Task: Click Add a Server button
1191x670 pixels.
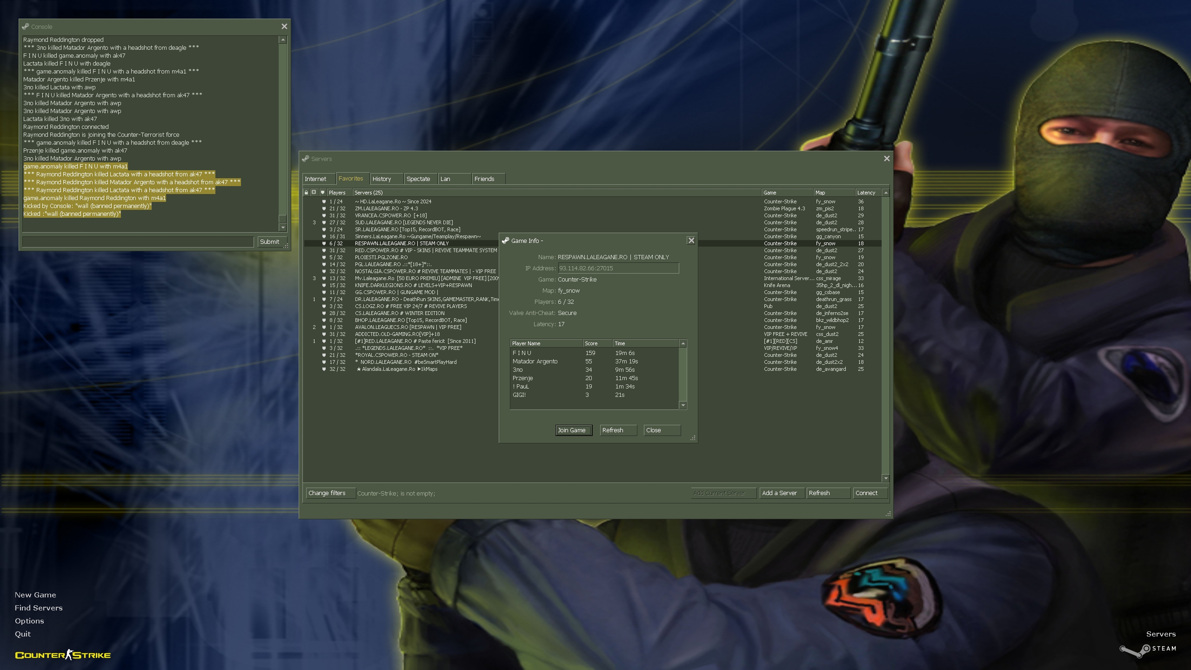Action: click(x=781, y=493)
